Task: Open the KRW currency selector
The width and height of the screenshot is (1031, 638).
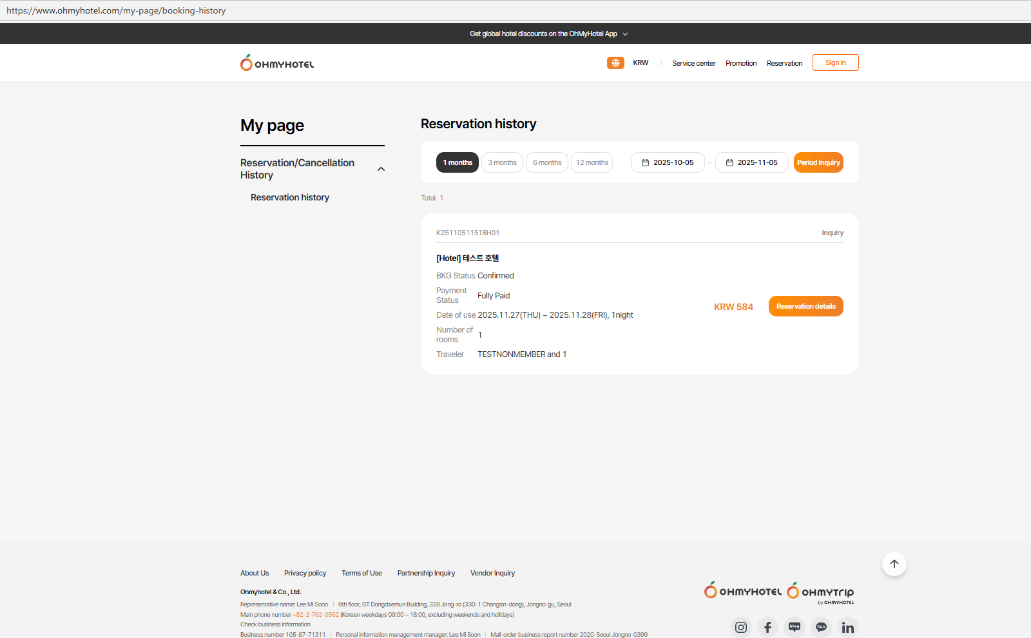Action: click(641, 63)
